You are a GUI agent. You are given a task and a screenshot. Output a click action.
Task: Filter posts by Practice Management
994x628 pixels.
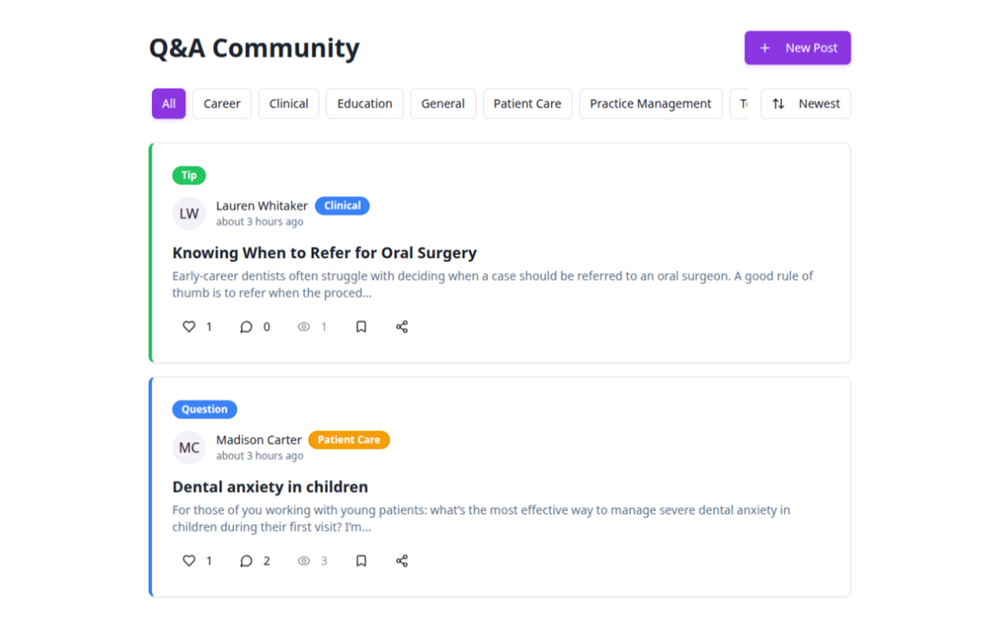[x=650, y=104]
